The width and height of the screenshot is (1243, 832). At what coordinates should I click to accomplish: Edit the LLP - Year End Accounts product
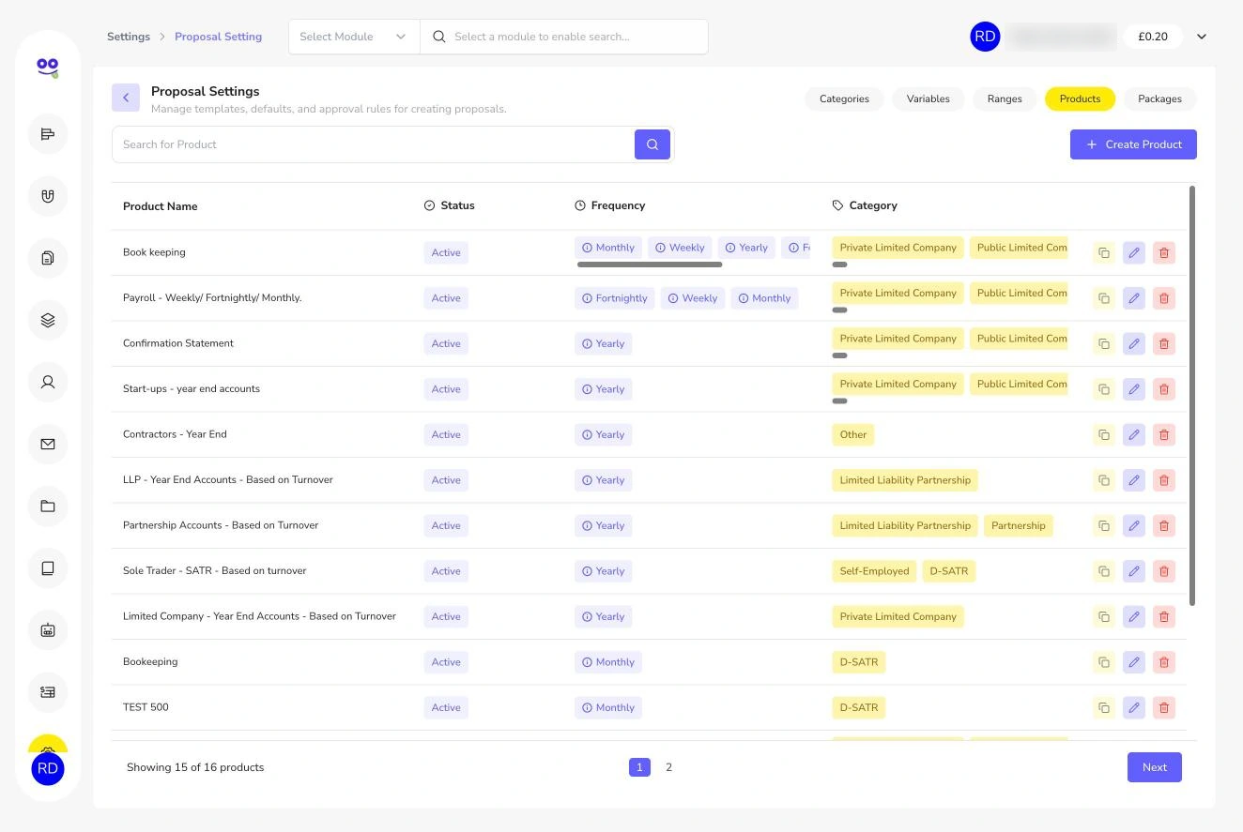tap(1134, 480)
